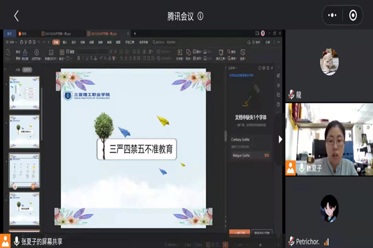Open the 替换 replace dropdown

click(x=232, y=58)
